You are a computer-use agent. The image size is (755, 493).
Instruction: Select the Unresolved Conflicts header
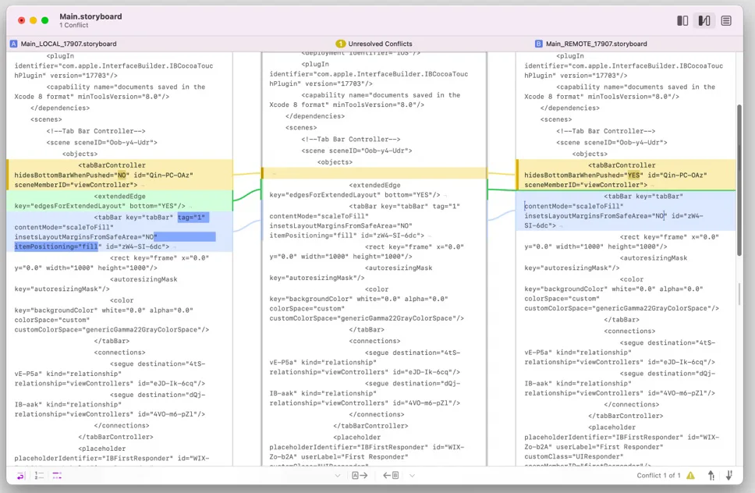tap(380, 44)
